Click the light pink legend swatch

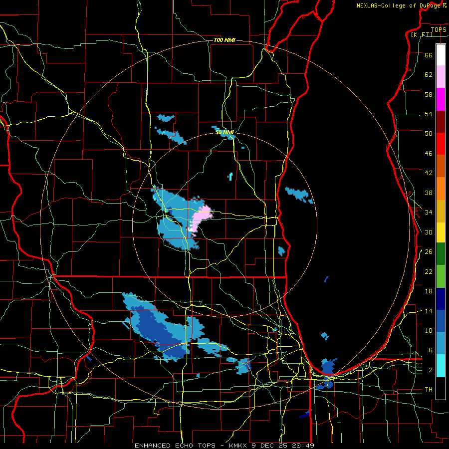[441, 76]
